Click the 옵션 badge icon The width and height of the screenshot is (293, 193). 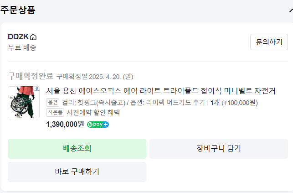[53, 103]
